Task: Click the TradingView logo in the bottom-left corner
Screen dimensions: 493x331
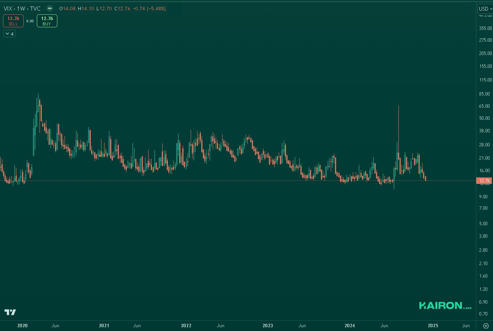Action: tap(10, 312)
